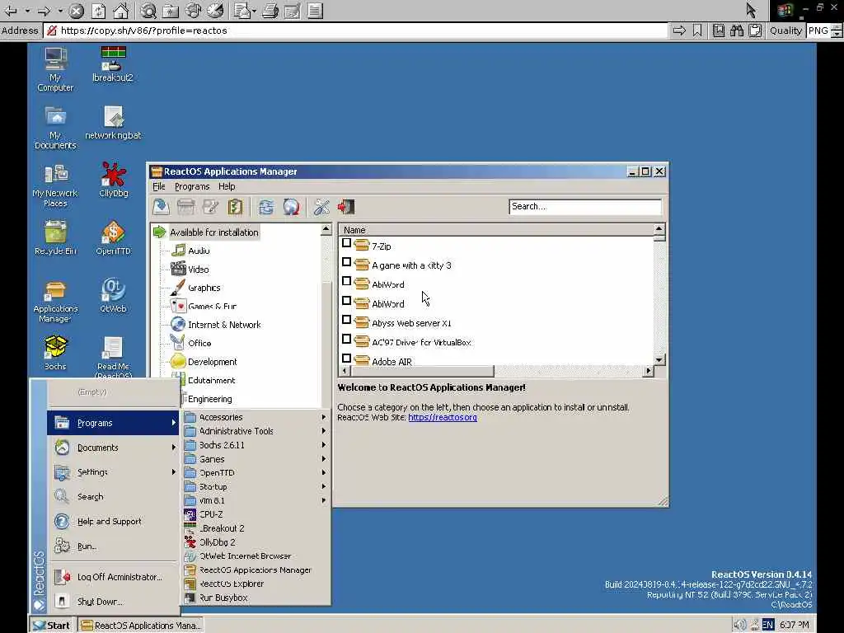Click the browser bookmark icon beside address bar
The image size is (844, 633).
click(x=697, y=30)
